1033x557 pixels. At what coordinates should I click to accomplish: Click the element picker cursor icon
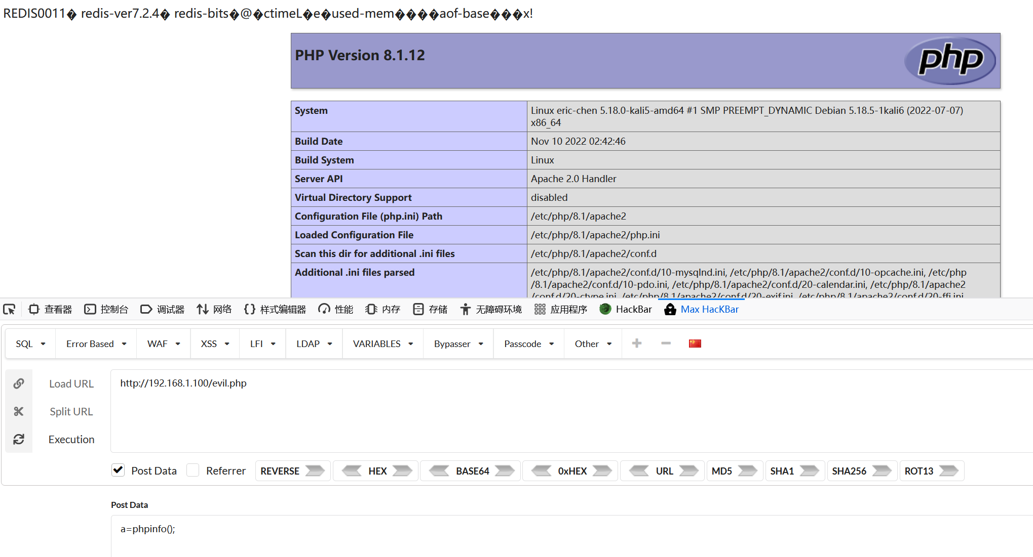pyautogui.click(x=9, y=309)
